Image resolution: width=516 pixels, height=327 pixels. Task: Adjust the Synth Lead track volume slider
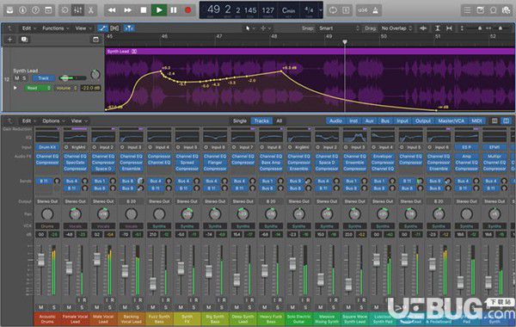click(x=72, y=78)
